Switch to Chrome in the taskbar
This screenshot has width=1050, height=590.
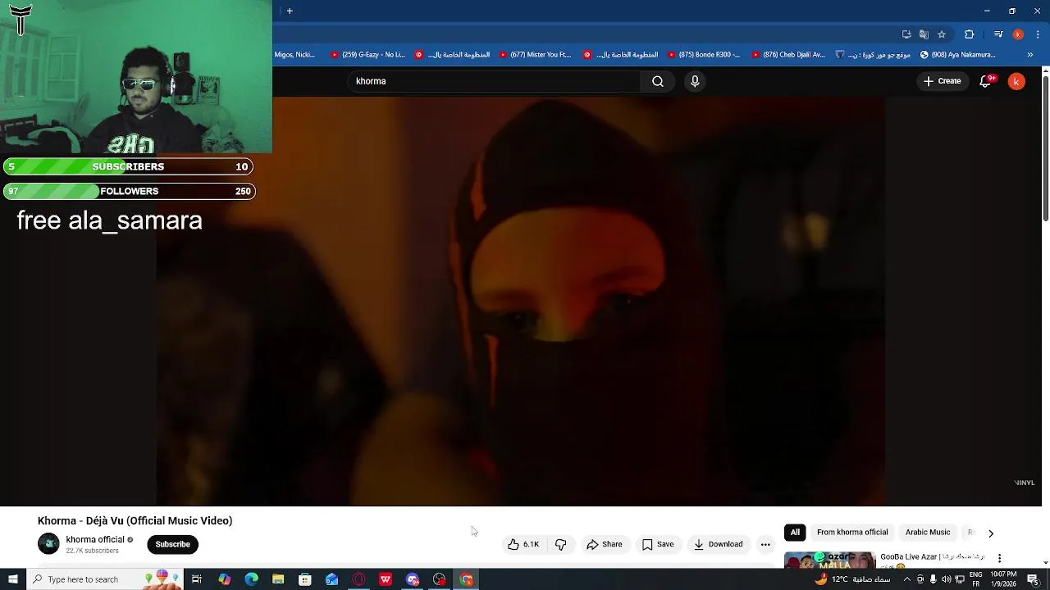coord(467,579)
